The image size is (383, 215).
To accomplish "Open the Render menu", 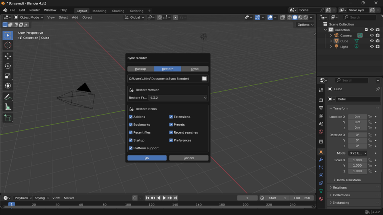I will click(x=34, y=10).
